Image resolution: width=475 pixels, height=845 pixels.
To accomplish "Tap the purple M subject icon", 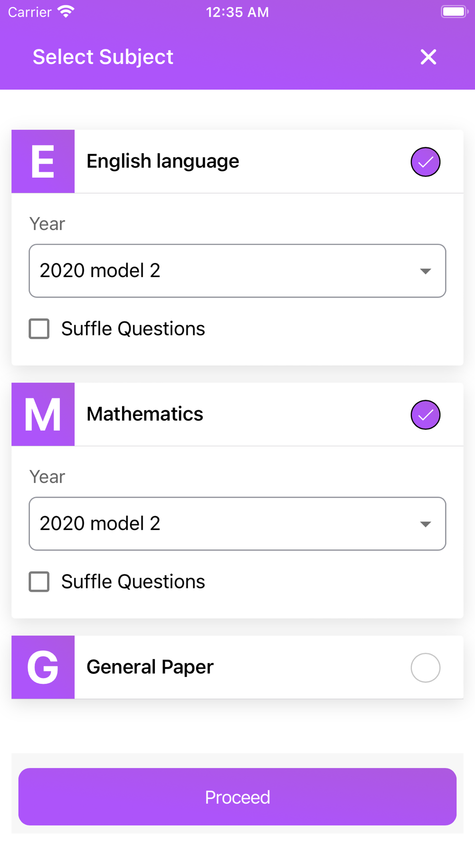I will [x=43, y=414].
